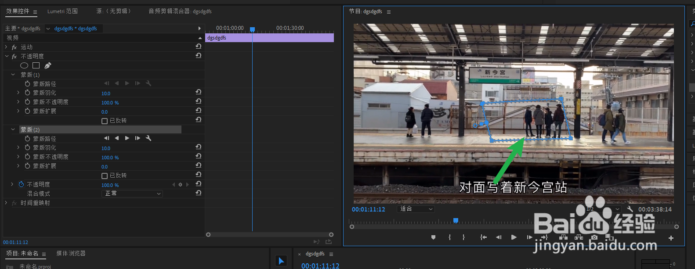Image resolution: width=695 pixels, height=269 pixels.
Task: Step back one frame in program monitor
Action: [499, 237]
